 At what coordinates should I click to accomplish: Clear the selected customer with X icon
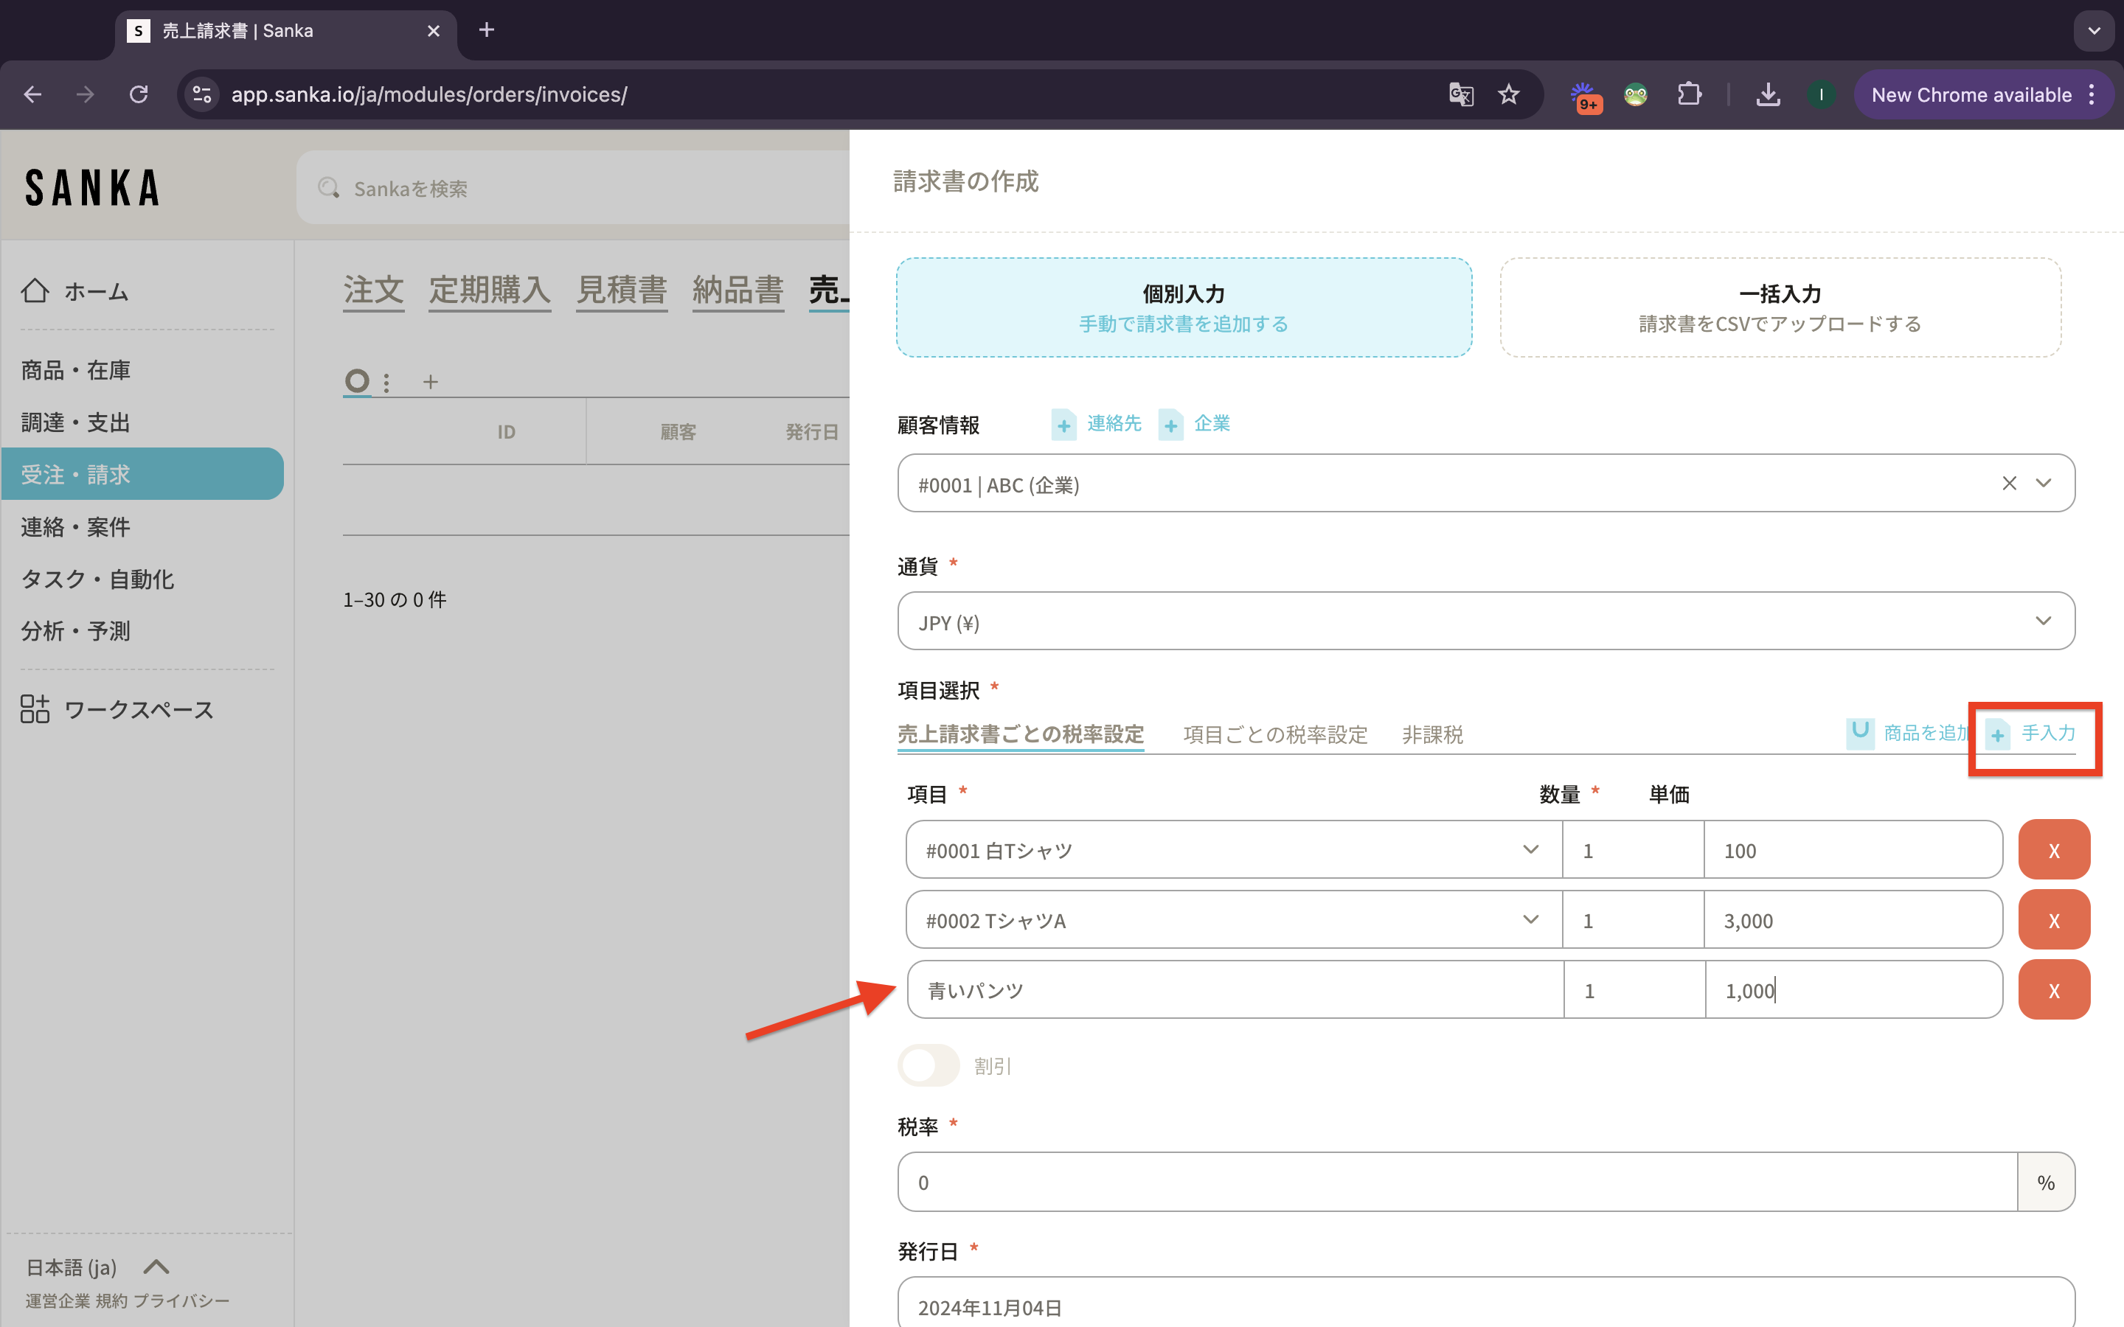tap(2009, 484)
